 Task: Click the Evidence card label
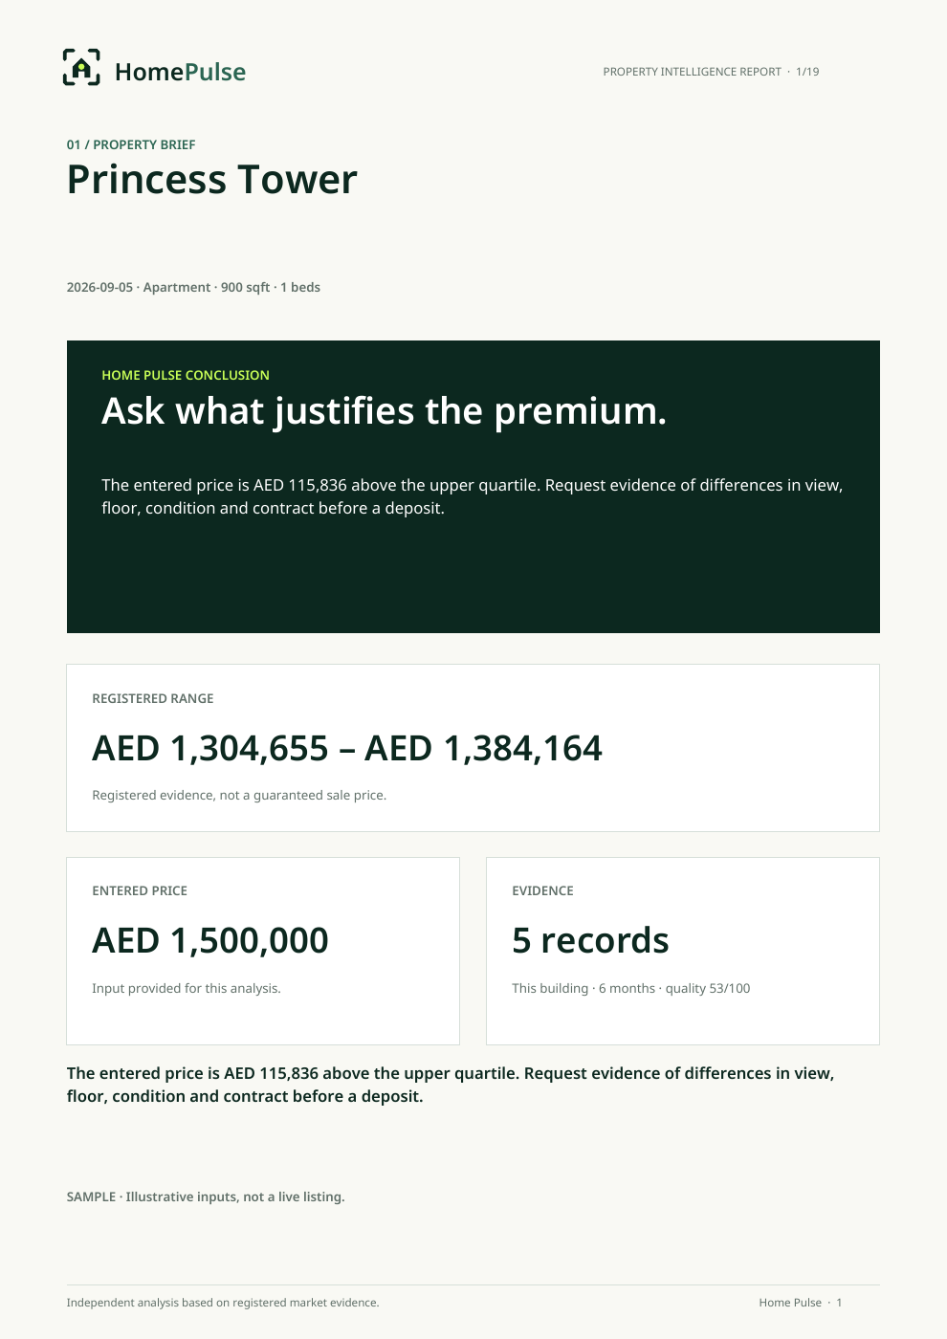542,890
